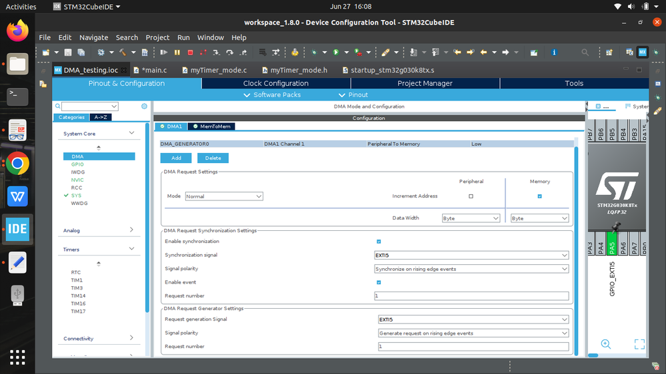Click the Back navigation arrow icon
This screenshot has height=374, width=666.
click(483, 52)
